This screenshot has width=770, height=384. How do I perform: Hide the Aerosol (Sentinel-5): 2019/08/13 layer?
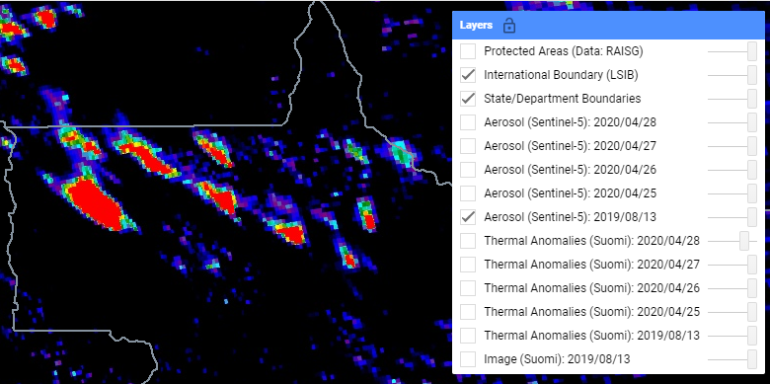tap(468, 217)
